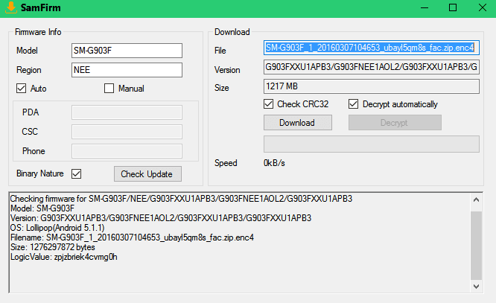Uncheck the Check CRC32 option
This screenshot has height=303, width=496.
coord(269,104)
